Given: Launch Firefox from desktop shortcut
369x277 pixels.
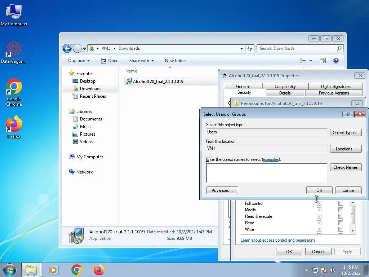Looking at the screenshot, I should point(14,127).
